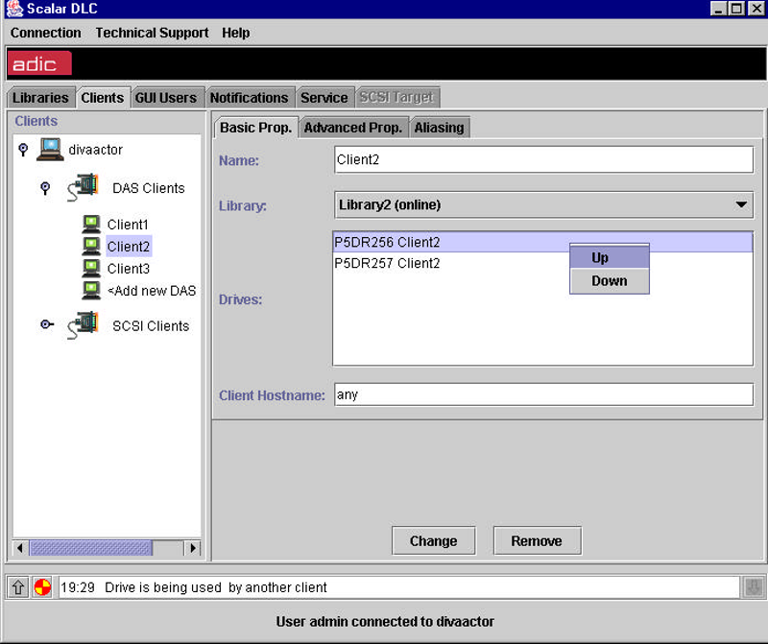Click the Scalar DLC title bar icon
The width and height of the screenshot is (768, 644).
click(x=14, y=9)
